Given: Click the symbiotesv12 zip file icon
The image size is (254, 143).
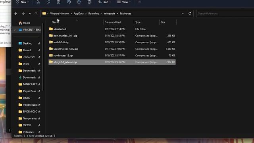Looking at the screenshot, I should pyautogui.click(x=51, y=55).
